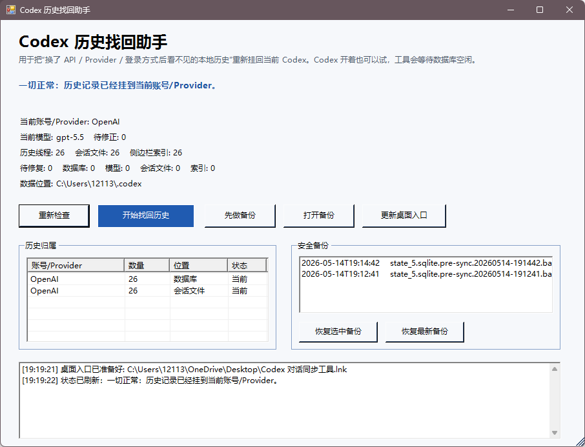Click the 位置 column header

pos(199,266)
